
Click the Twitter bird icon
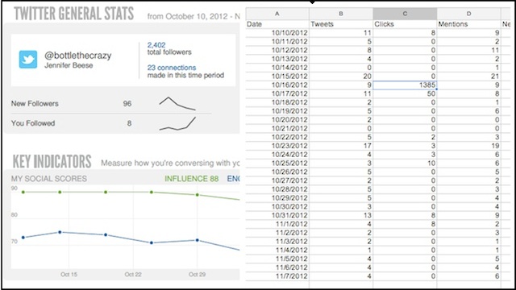28,59
